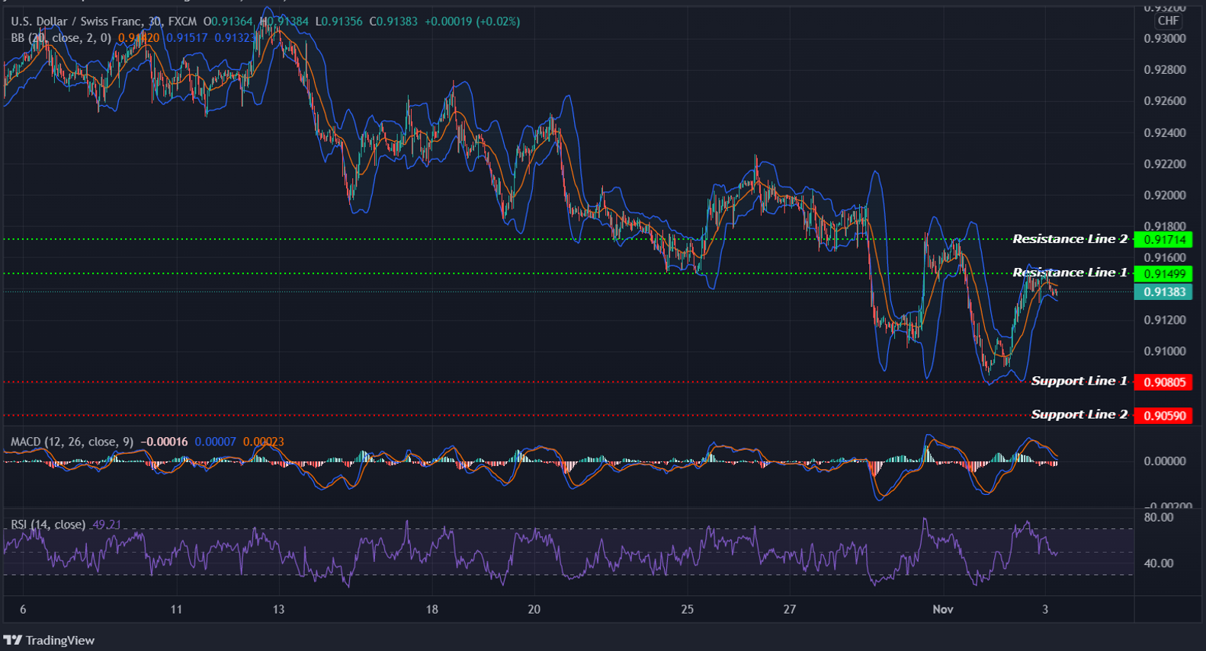
Task: Click the date 27 on time axis
Action: 789,609
